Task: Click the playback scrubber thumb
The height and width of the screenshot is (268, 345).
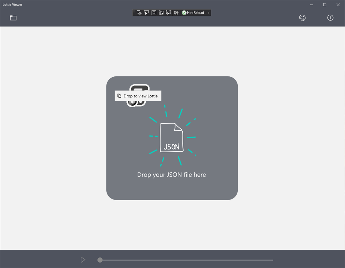Action: [100, 260]
